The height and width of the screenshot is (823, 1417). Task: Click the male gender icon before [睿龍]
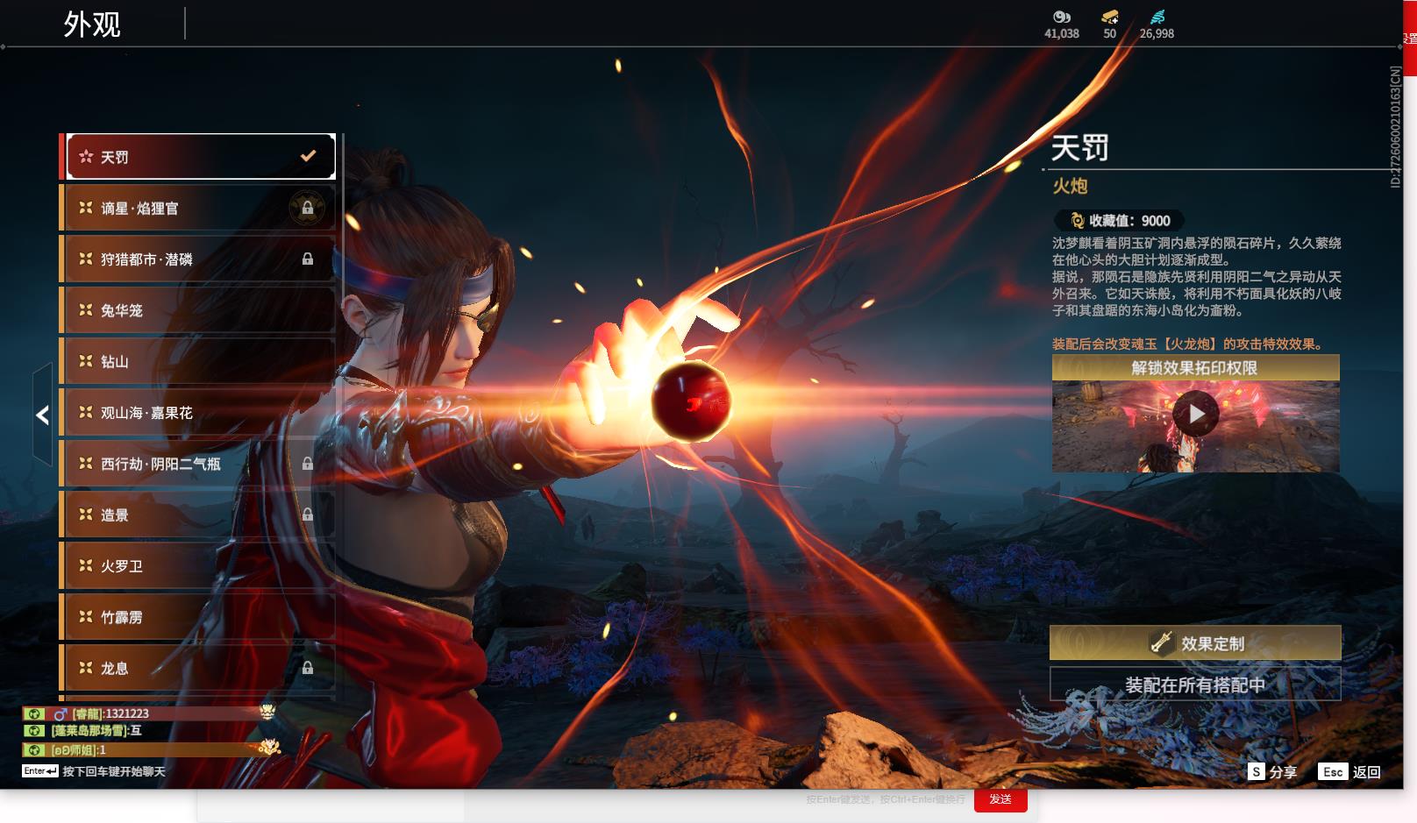click(x=61, y=713)
